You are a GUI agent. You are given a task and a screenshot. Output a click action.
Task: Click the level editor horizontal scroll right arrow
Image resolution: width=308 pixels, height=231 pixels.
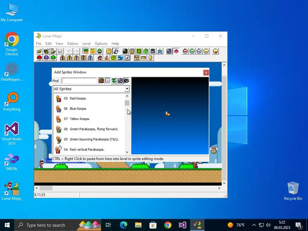219,188
